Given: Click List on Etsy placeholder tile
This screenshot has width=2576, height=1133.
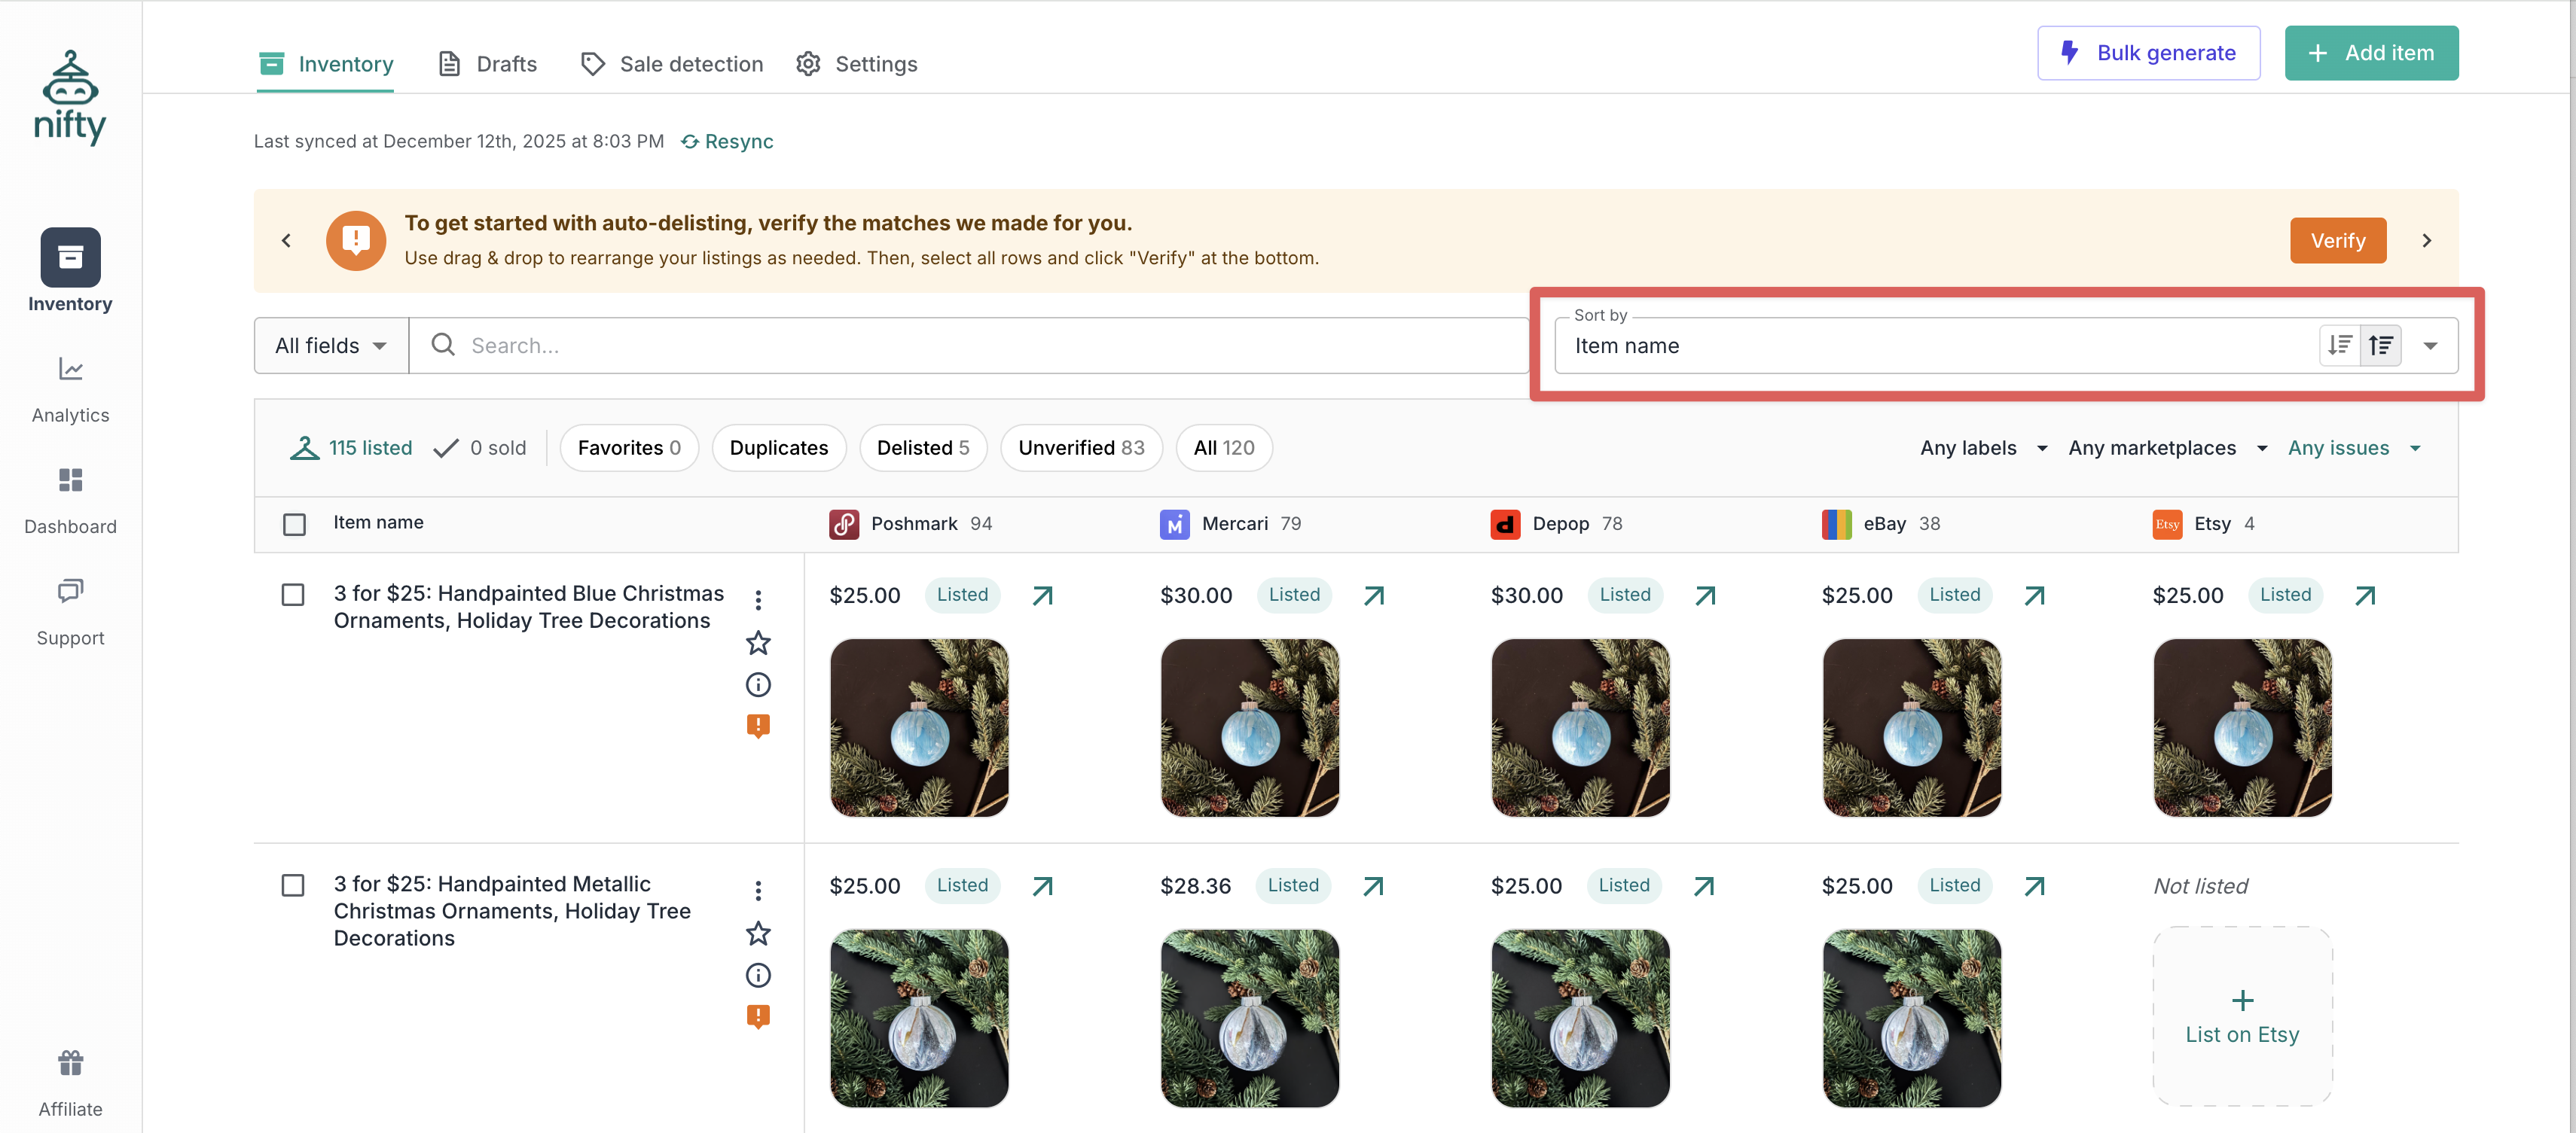Looking at the screenshot, I should (x=2241, y=1016).
